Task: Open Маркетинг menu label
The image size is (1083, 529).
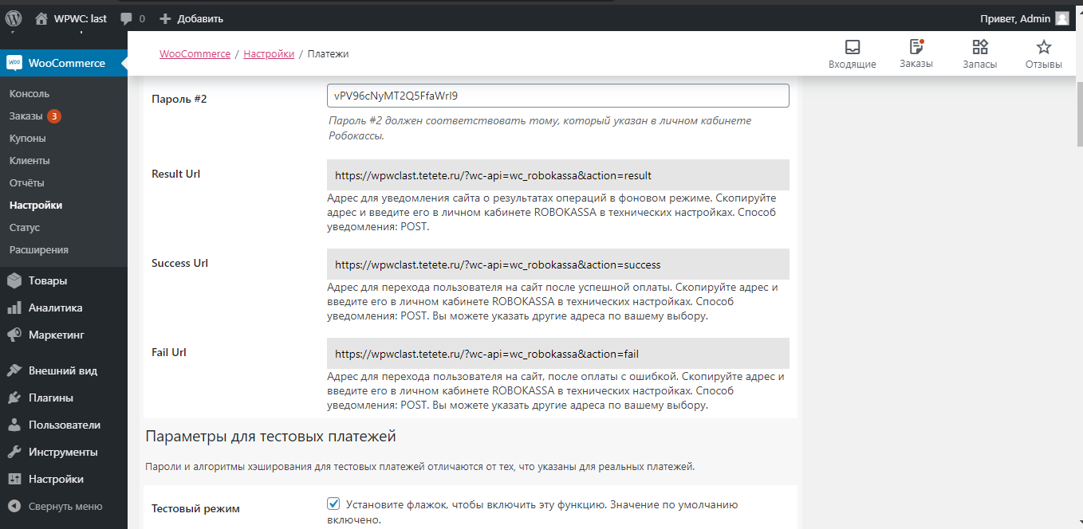Action: coord(57,335)
